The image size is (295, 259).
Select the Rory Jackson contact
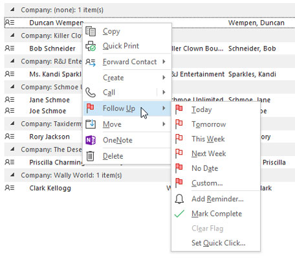49,137
